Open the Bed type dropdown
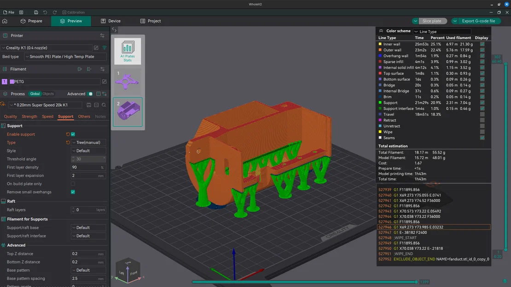 (x=65, y=56)
